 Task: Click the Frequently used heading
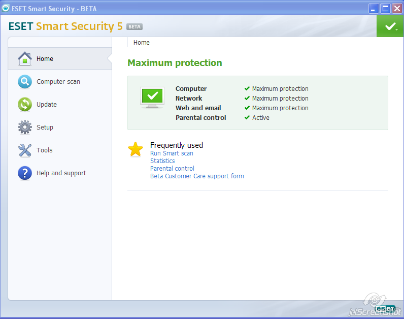pos(177,145)
